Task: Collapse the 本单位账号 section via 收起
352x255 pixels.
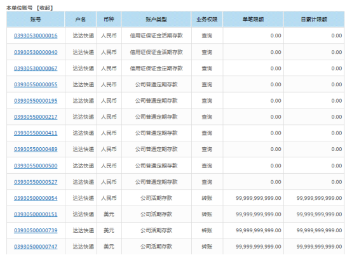Action: (x=45, y=8)
